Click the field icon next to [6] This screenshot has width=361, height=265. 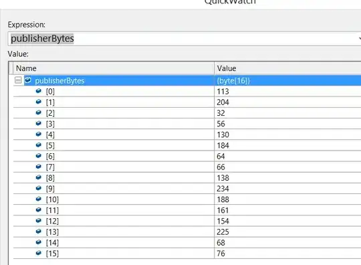tap(39, 156)
